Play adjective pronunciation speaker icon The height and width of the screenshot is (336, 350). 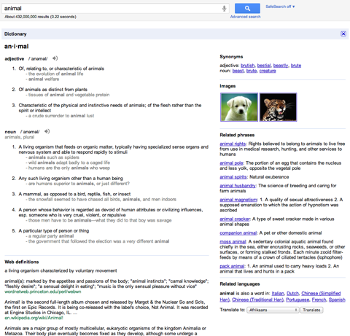[x=55, y=58]
